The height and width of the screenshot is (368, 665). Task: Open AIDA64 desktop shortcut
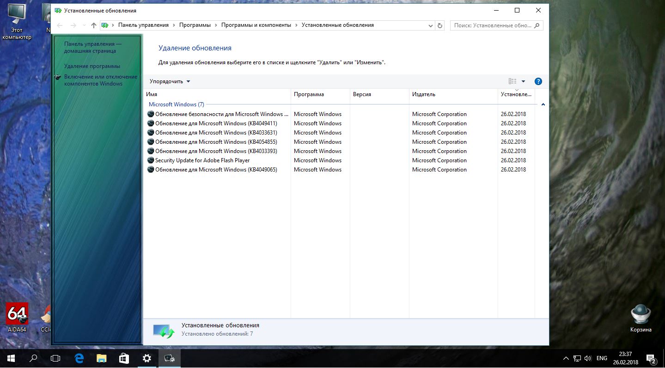[17, 317]
